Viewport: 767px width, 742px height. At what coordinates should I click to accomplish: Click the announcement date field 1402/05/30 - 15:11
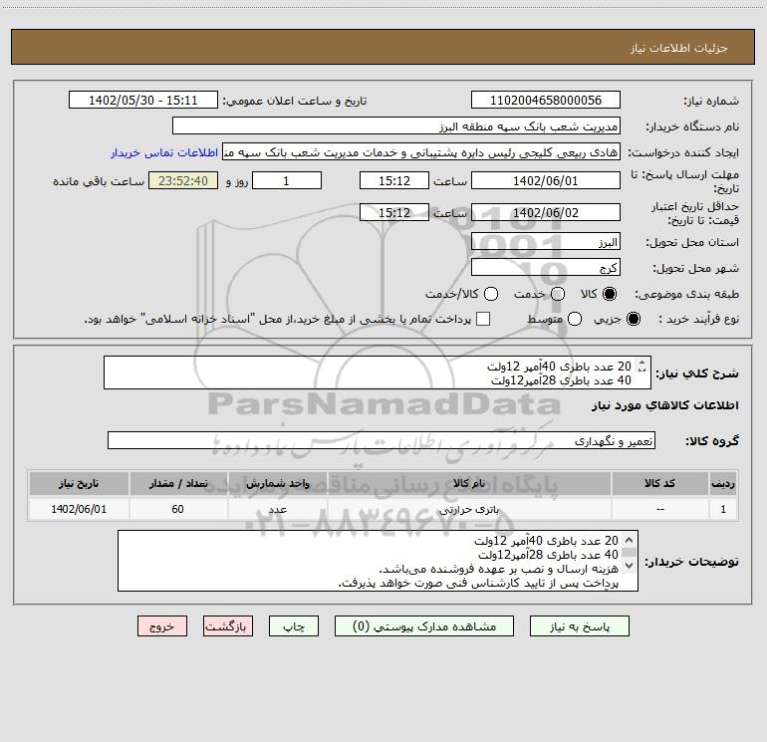pyautogui.click(x=142, y=100)
